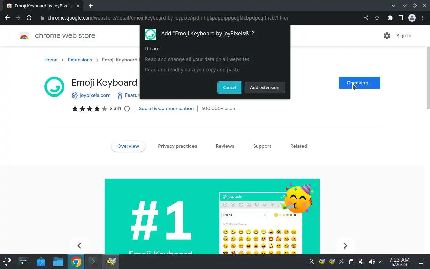Viewport: 430px width, 269px height.
Task: Click the Chrome Web Store rainbow logo
Action: coord(24,36)
